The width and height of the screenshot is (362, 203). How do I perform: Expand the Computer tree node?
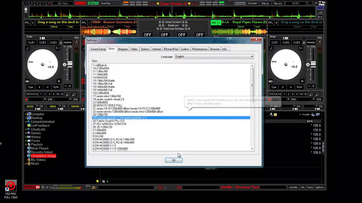point(26,114)
